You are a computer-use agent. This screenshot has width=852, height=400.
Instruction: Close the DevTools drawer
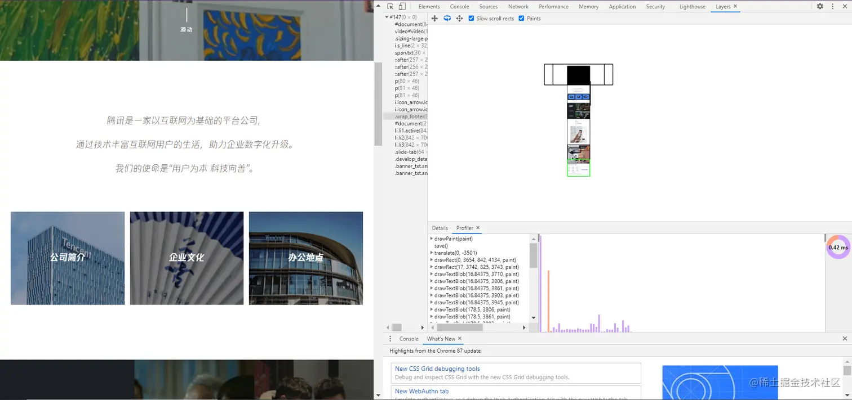click(x=845, y=339)
